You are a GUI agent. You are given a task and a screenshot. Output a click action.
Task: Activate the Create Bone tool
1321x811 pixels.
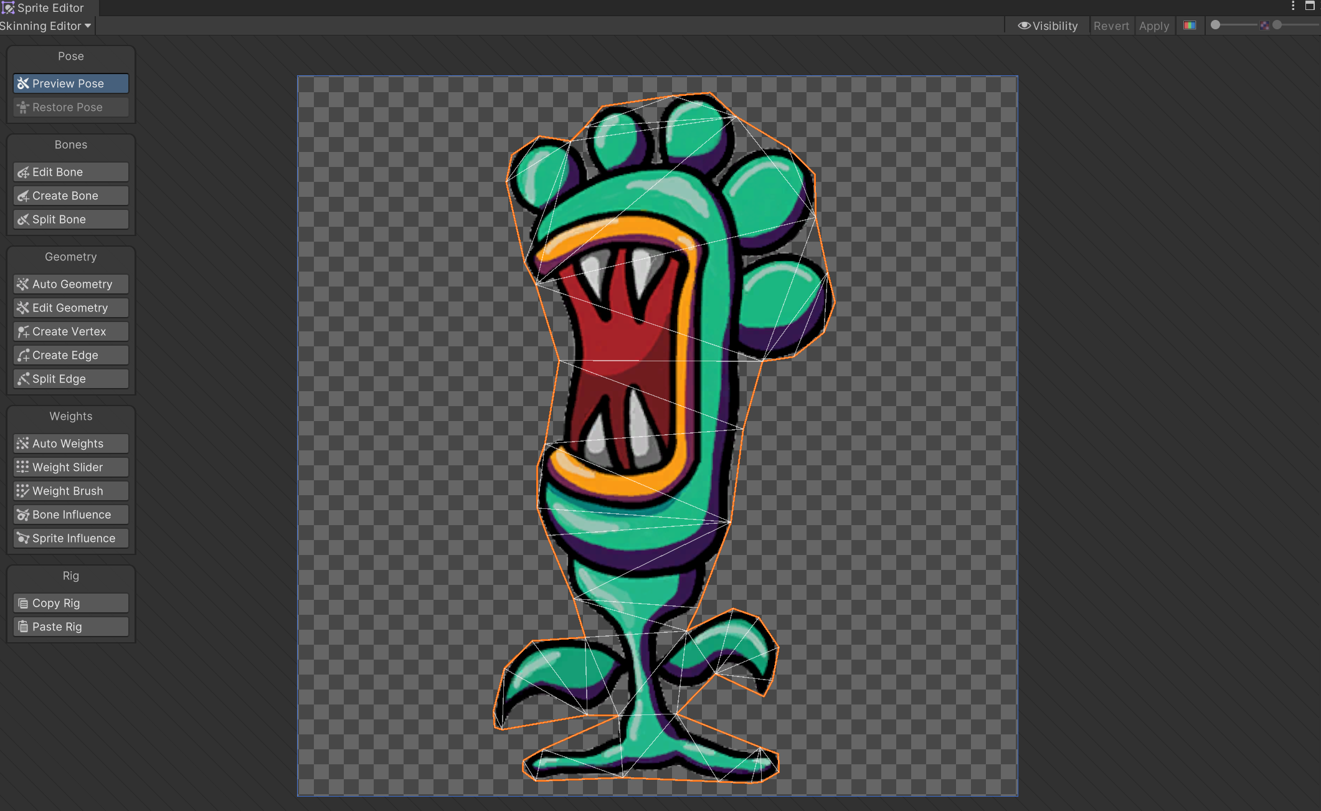[70, 195]
